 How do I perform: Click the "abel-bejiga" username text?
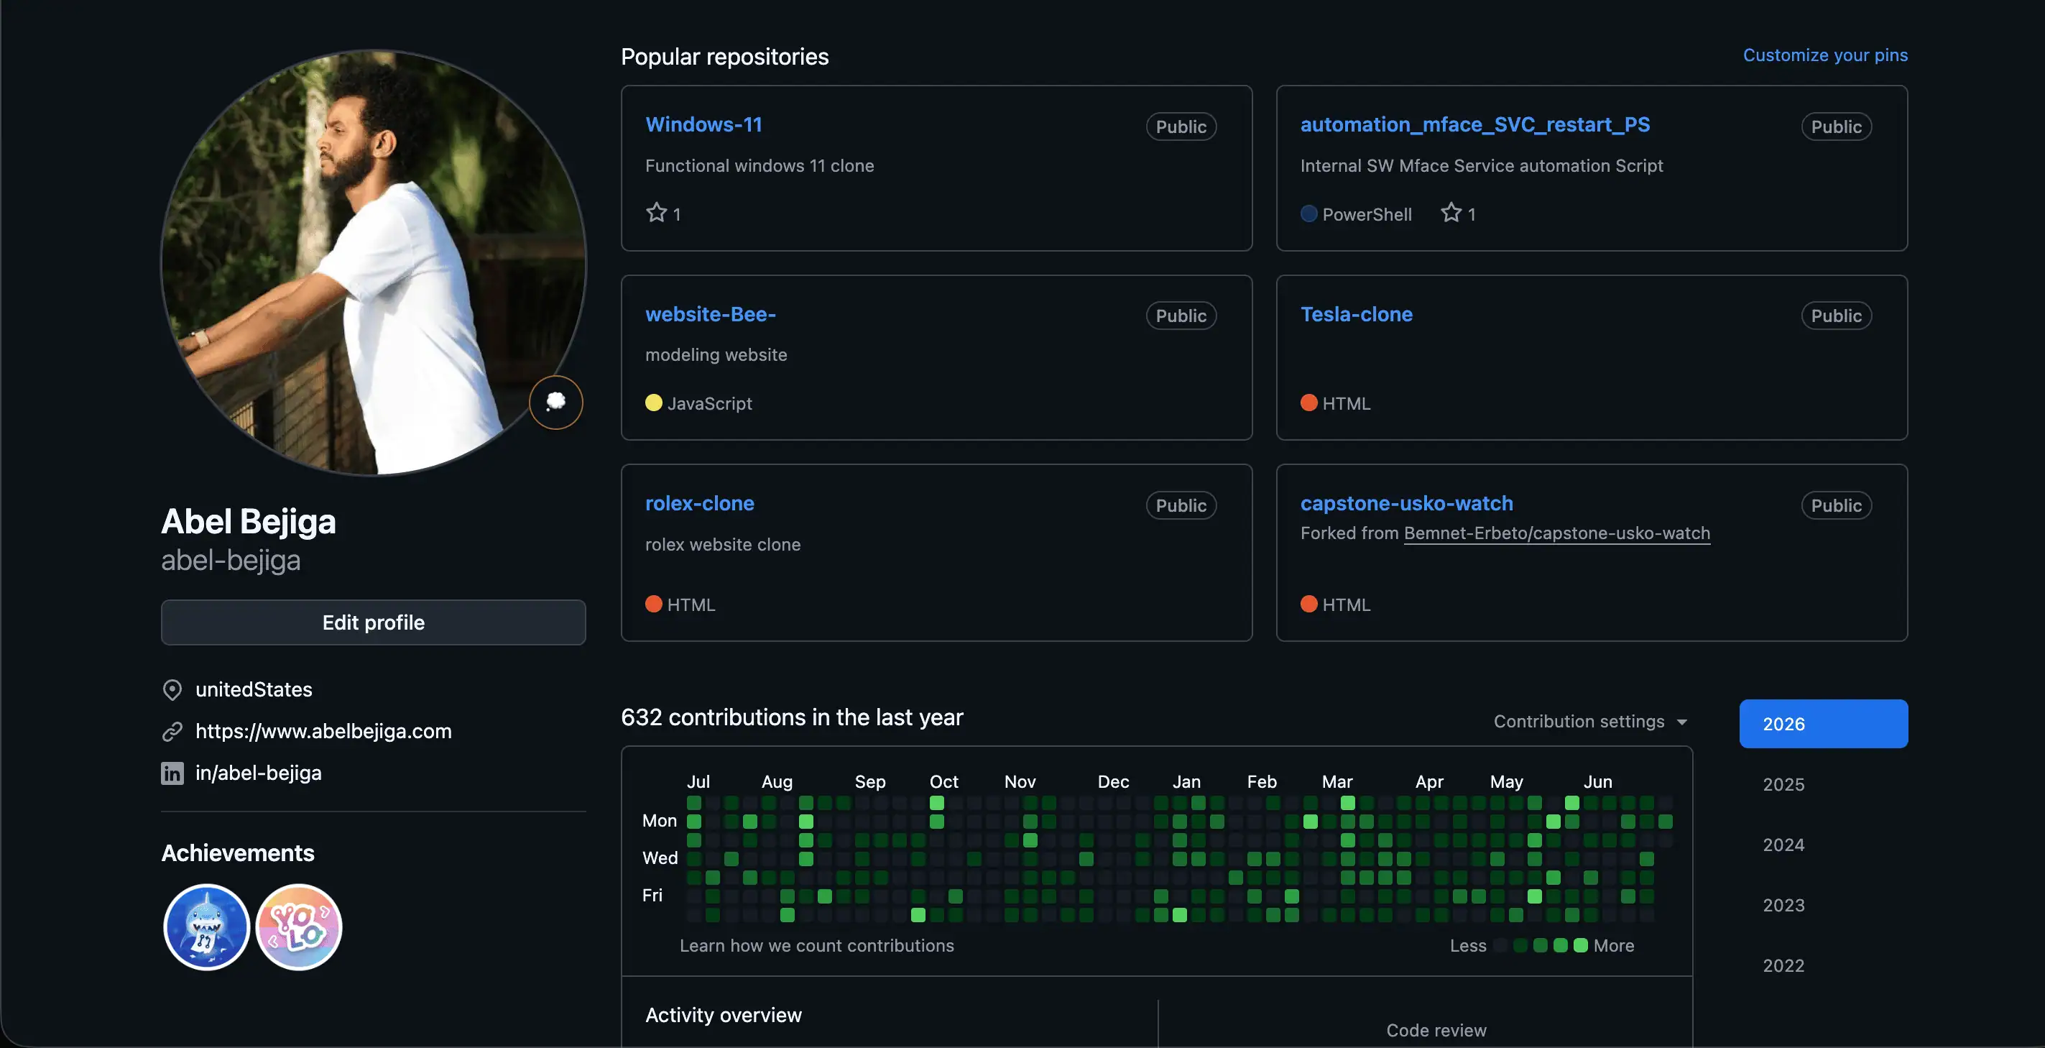pyautogui.click(x=230, y=561)
